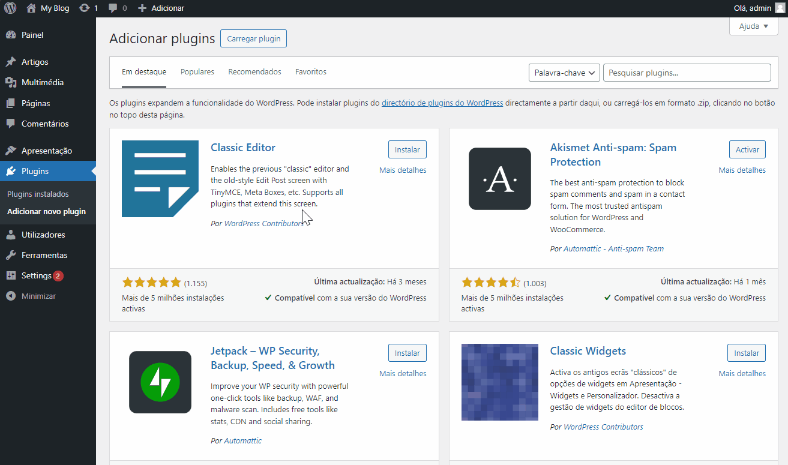Screen dimensions: 788x465
Task: Switch to the Populares tab
Action: [197, 71]
